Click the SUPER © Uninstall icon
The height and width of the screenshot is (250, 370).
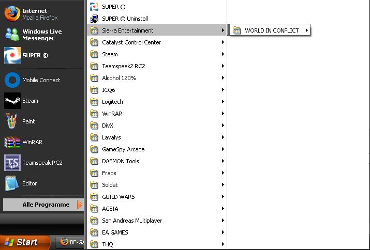pyautogui.click(x=94, y=19)
